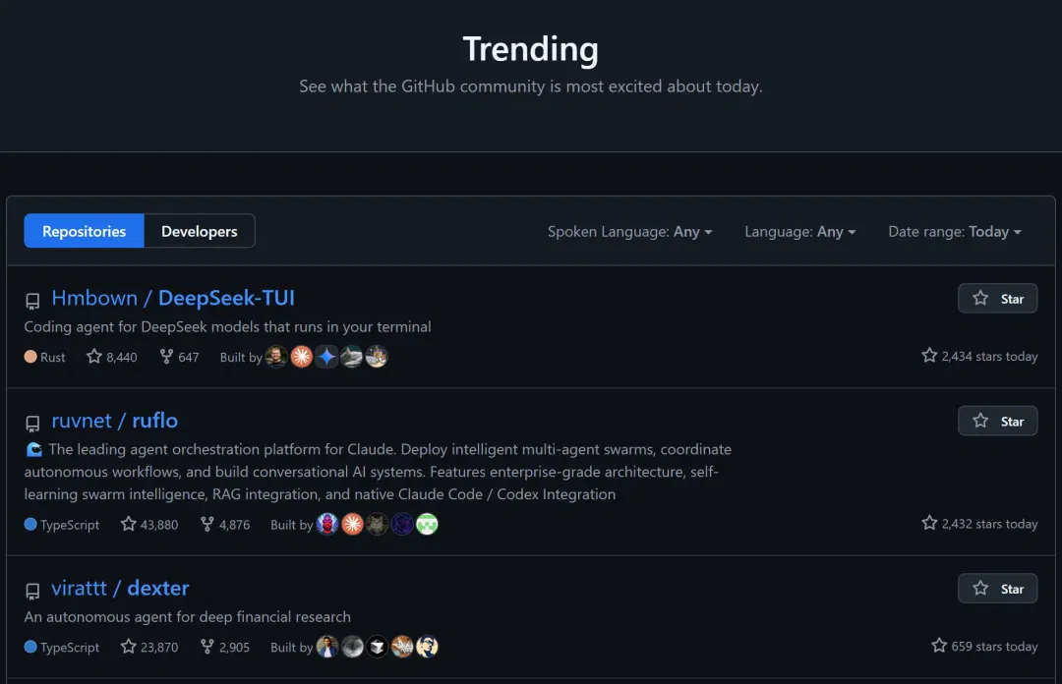Click the repo icon beside ruvnet / ruflo
The height and width of the screenshot is (684, 1062).
(x=32, y=424)
